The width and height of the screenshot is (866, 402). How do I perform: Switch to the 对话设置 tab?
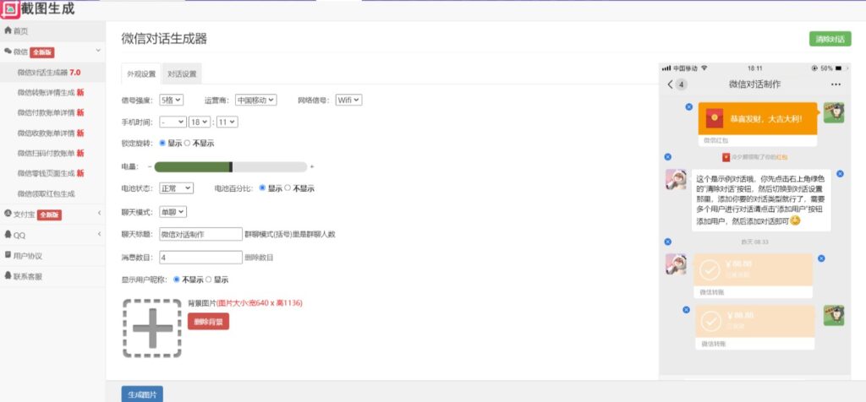pos(182,73)
